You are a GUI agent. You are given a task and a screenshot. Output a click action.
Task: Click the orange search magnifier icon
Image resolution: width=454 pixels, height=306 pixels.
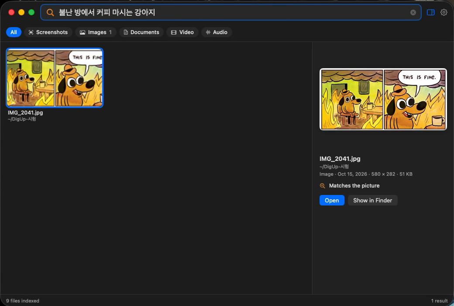point(50,13)
